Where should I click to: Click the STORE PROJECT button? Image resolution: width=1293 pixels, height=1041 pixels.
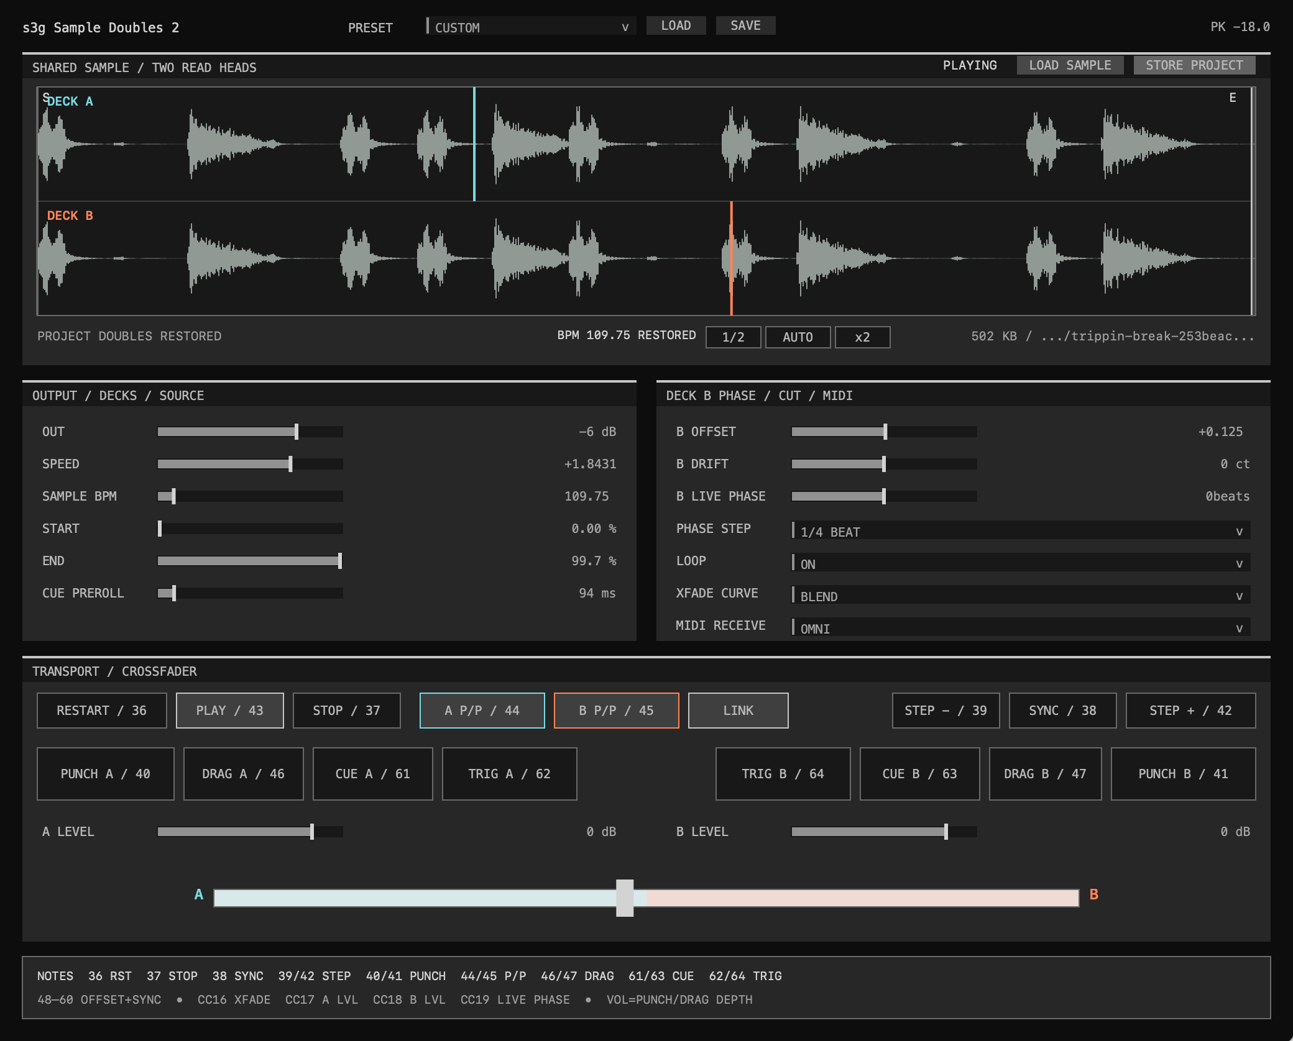(1194, 65)
